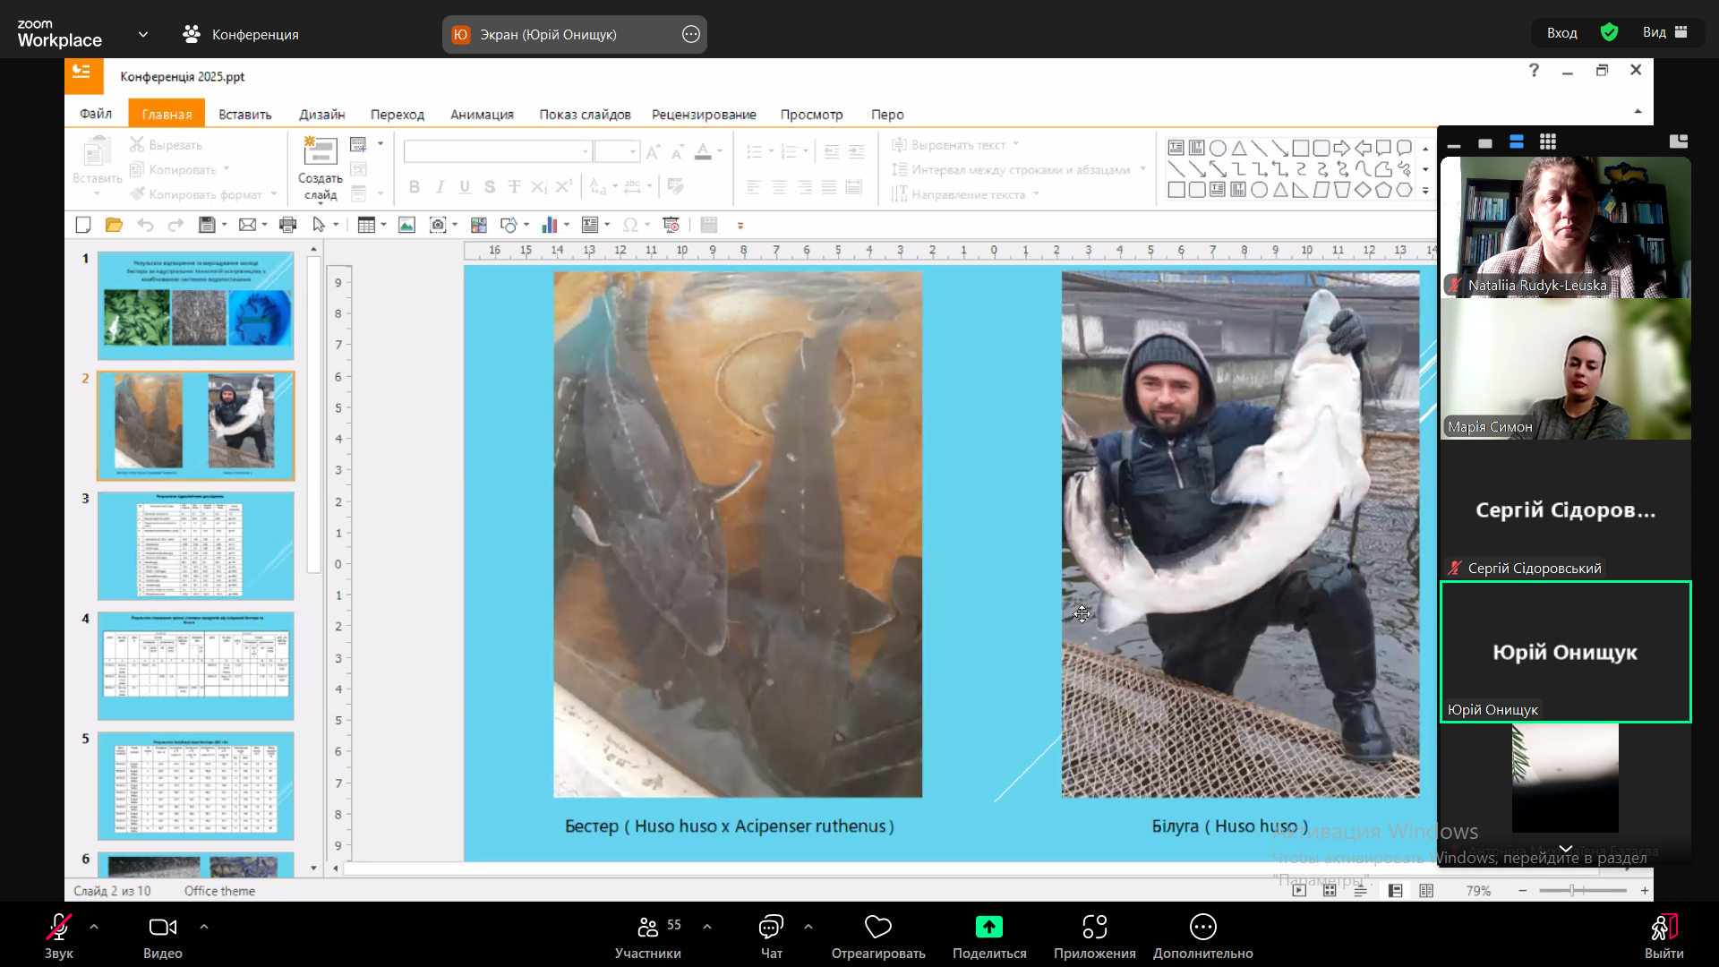Expand audio options arrow next to Звук

pos(94,927)
